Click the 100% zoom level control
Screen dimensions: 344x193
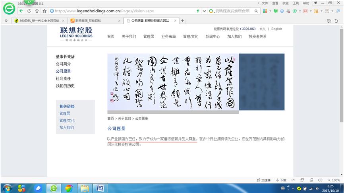coord(334,180)
